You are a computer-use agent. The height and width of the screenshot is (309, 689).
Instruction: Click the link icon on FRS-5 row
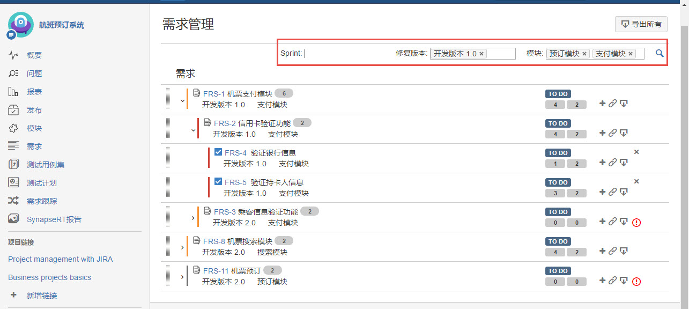(612, 192)
